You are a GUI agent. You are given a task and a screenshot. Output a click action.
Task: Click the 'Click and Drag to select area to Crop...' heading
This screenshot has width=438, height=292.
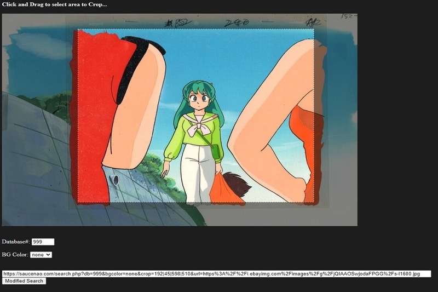click(x=54, y=4)
